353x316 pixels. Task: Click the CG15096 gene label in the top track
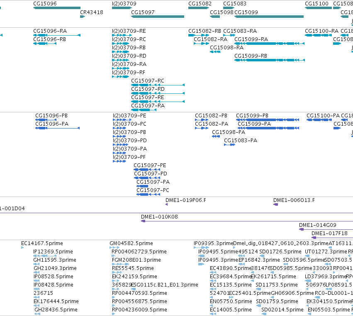45,4
